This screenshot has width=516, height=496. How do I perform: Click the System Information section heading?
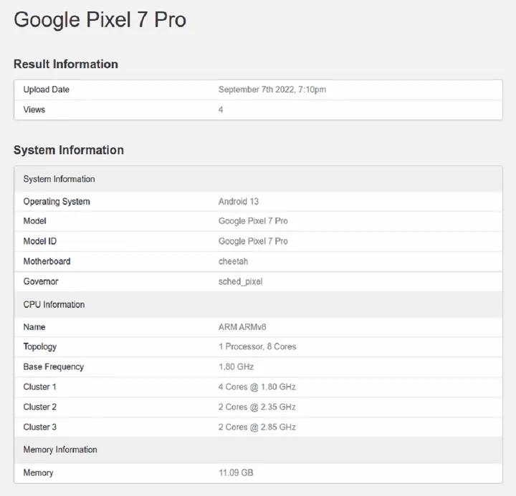pos(69,150)
